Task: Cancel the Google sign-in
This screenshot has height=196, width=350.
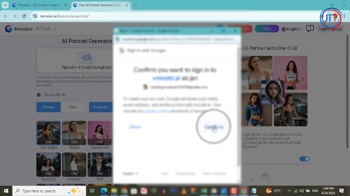Action: click(x=135, y=127)
